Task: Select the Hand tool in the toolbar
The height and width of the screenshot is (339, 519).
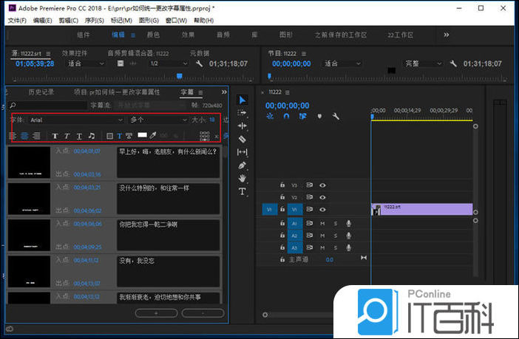Action: click(x=242, y=178)
